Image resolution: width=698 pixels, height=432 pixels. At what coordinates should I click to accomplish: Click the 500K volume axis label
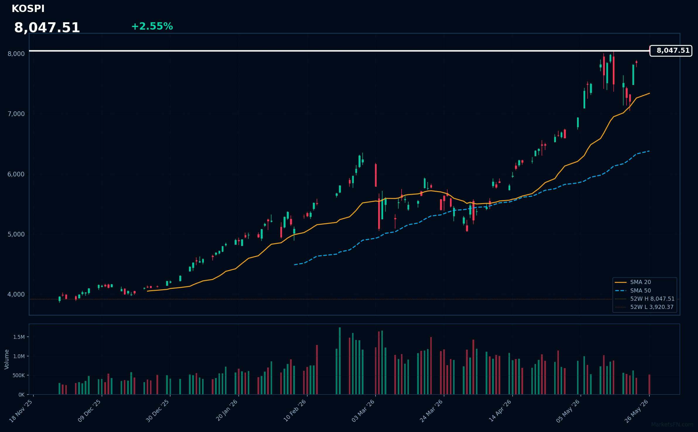[18, 375]
